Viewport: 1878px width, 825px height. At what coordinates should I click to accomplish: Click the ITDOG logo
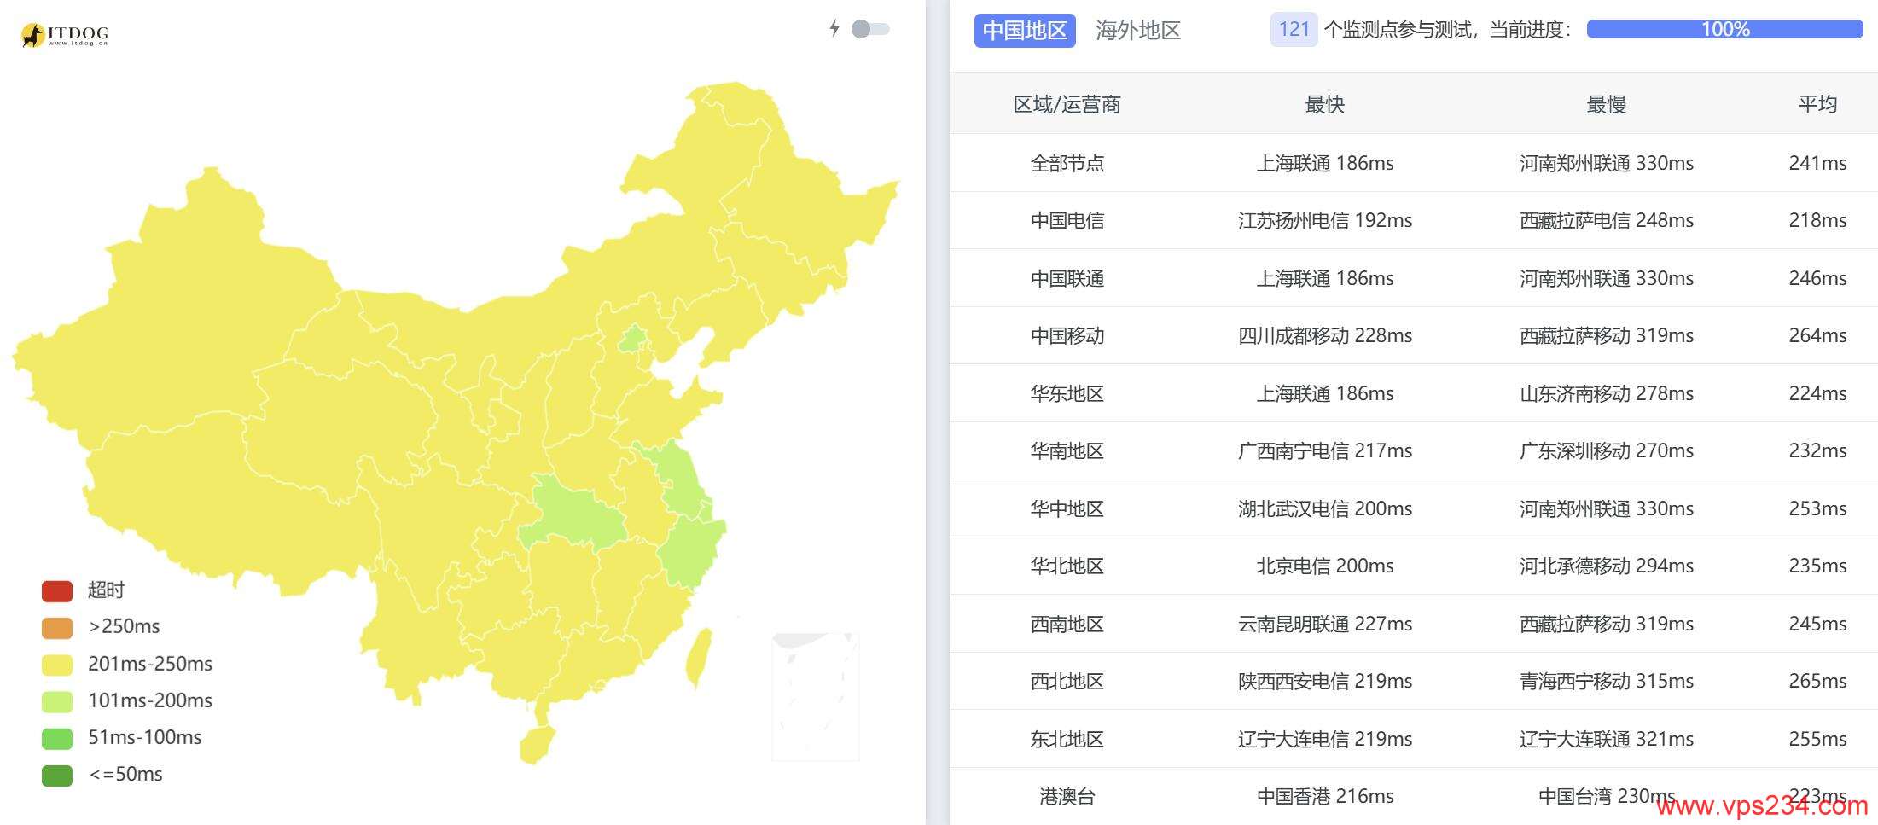tap(65, 34)
